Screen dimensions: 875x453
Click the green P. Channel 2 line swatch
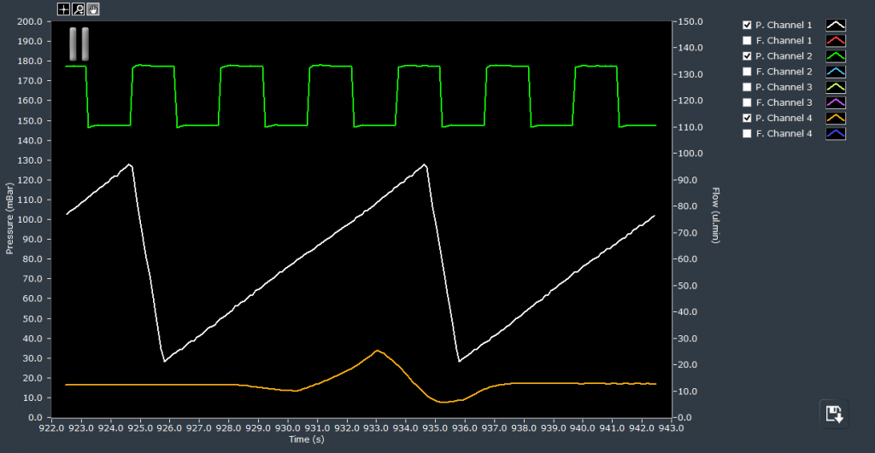click(835, 56)
